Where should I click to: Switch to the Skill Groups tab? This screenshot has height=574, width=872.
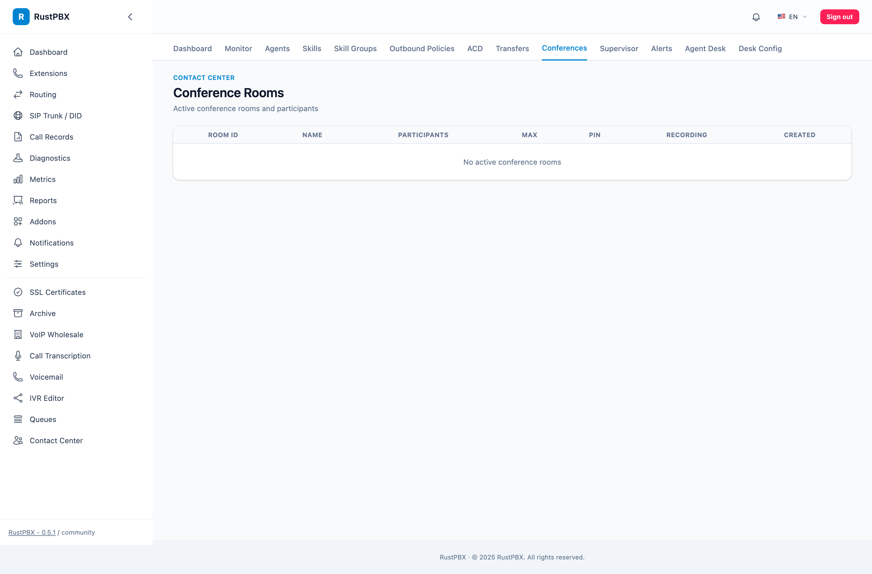tap(355, 48)
